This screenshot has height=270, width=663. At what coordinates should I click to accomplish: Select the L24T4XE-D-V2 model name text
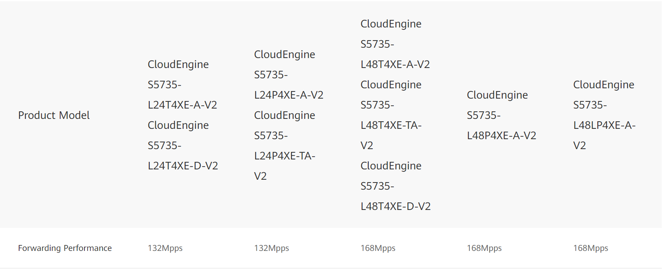pos(183,166)
